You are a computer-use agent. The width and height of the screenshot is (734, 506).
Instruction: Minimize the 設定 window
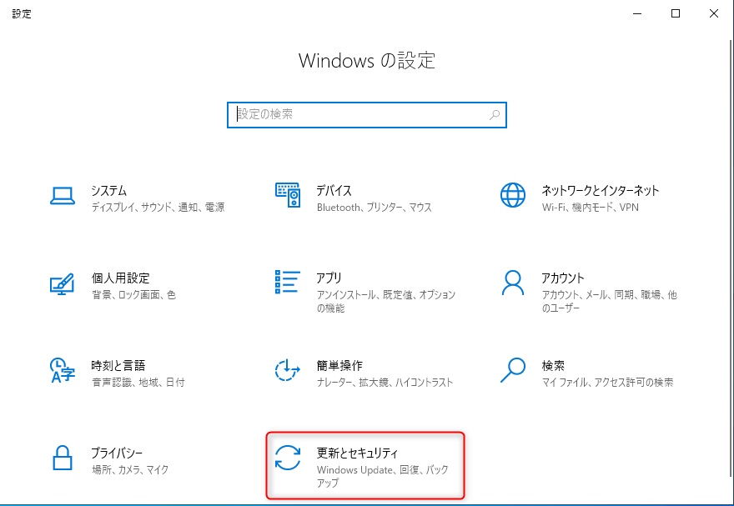click(x=637, y=13)
